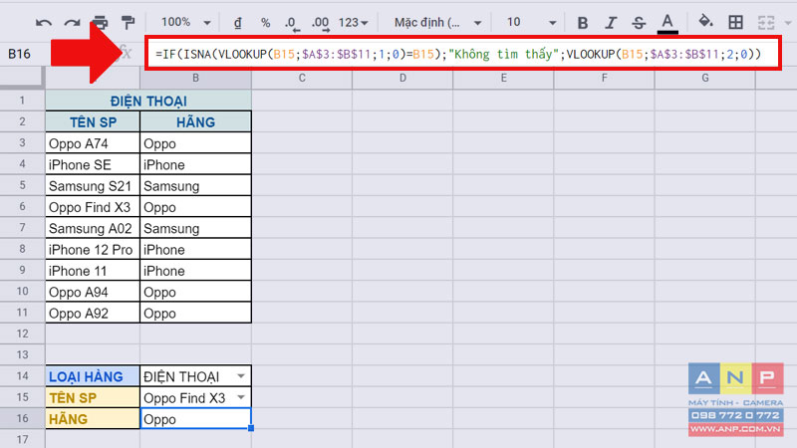
Task: Increase decimal places icon
Action: (320, 23)
